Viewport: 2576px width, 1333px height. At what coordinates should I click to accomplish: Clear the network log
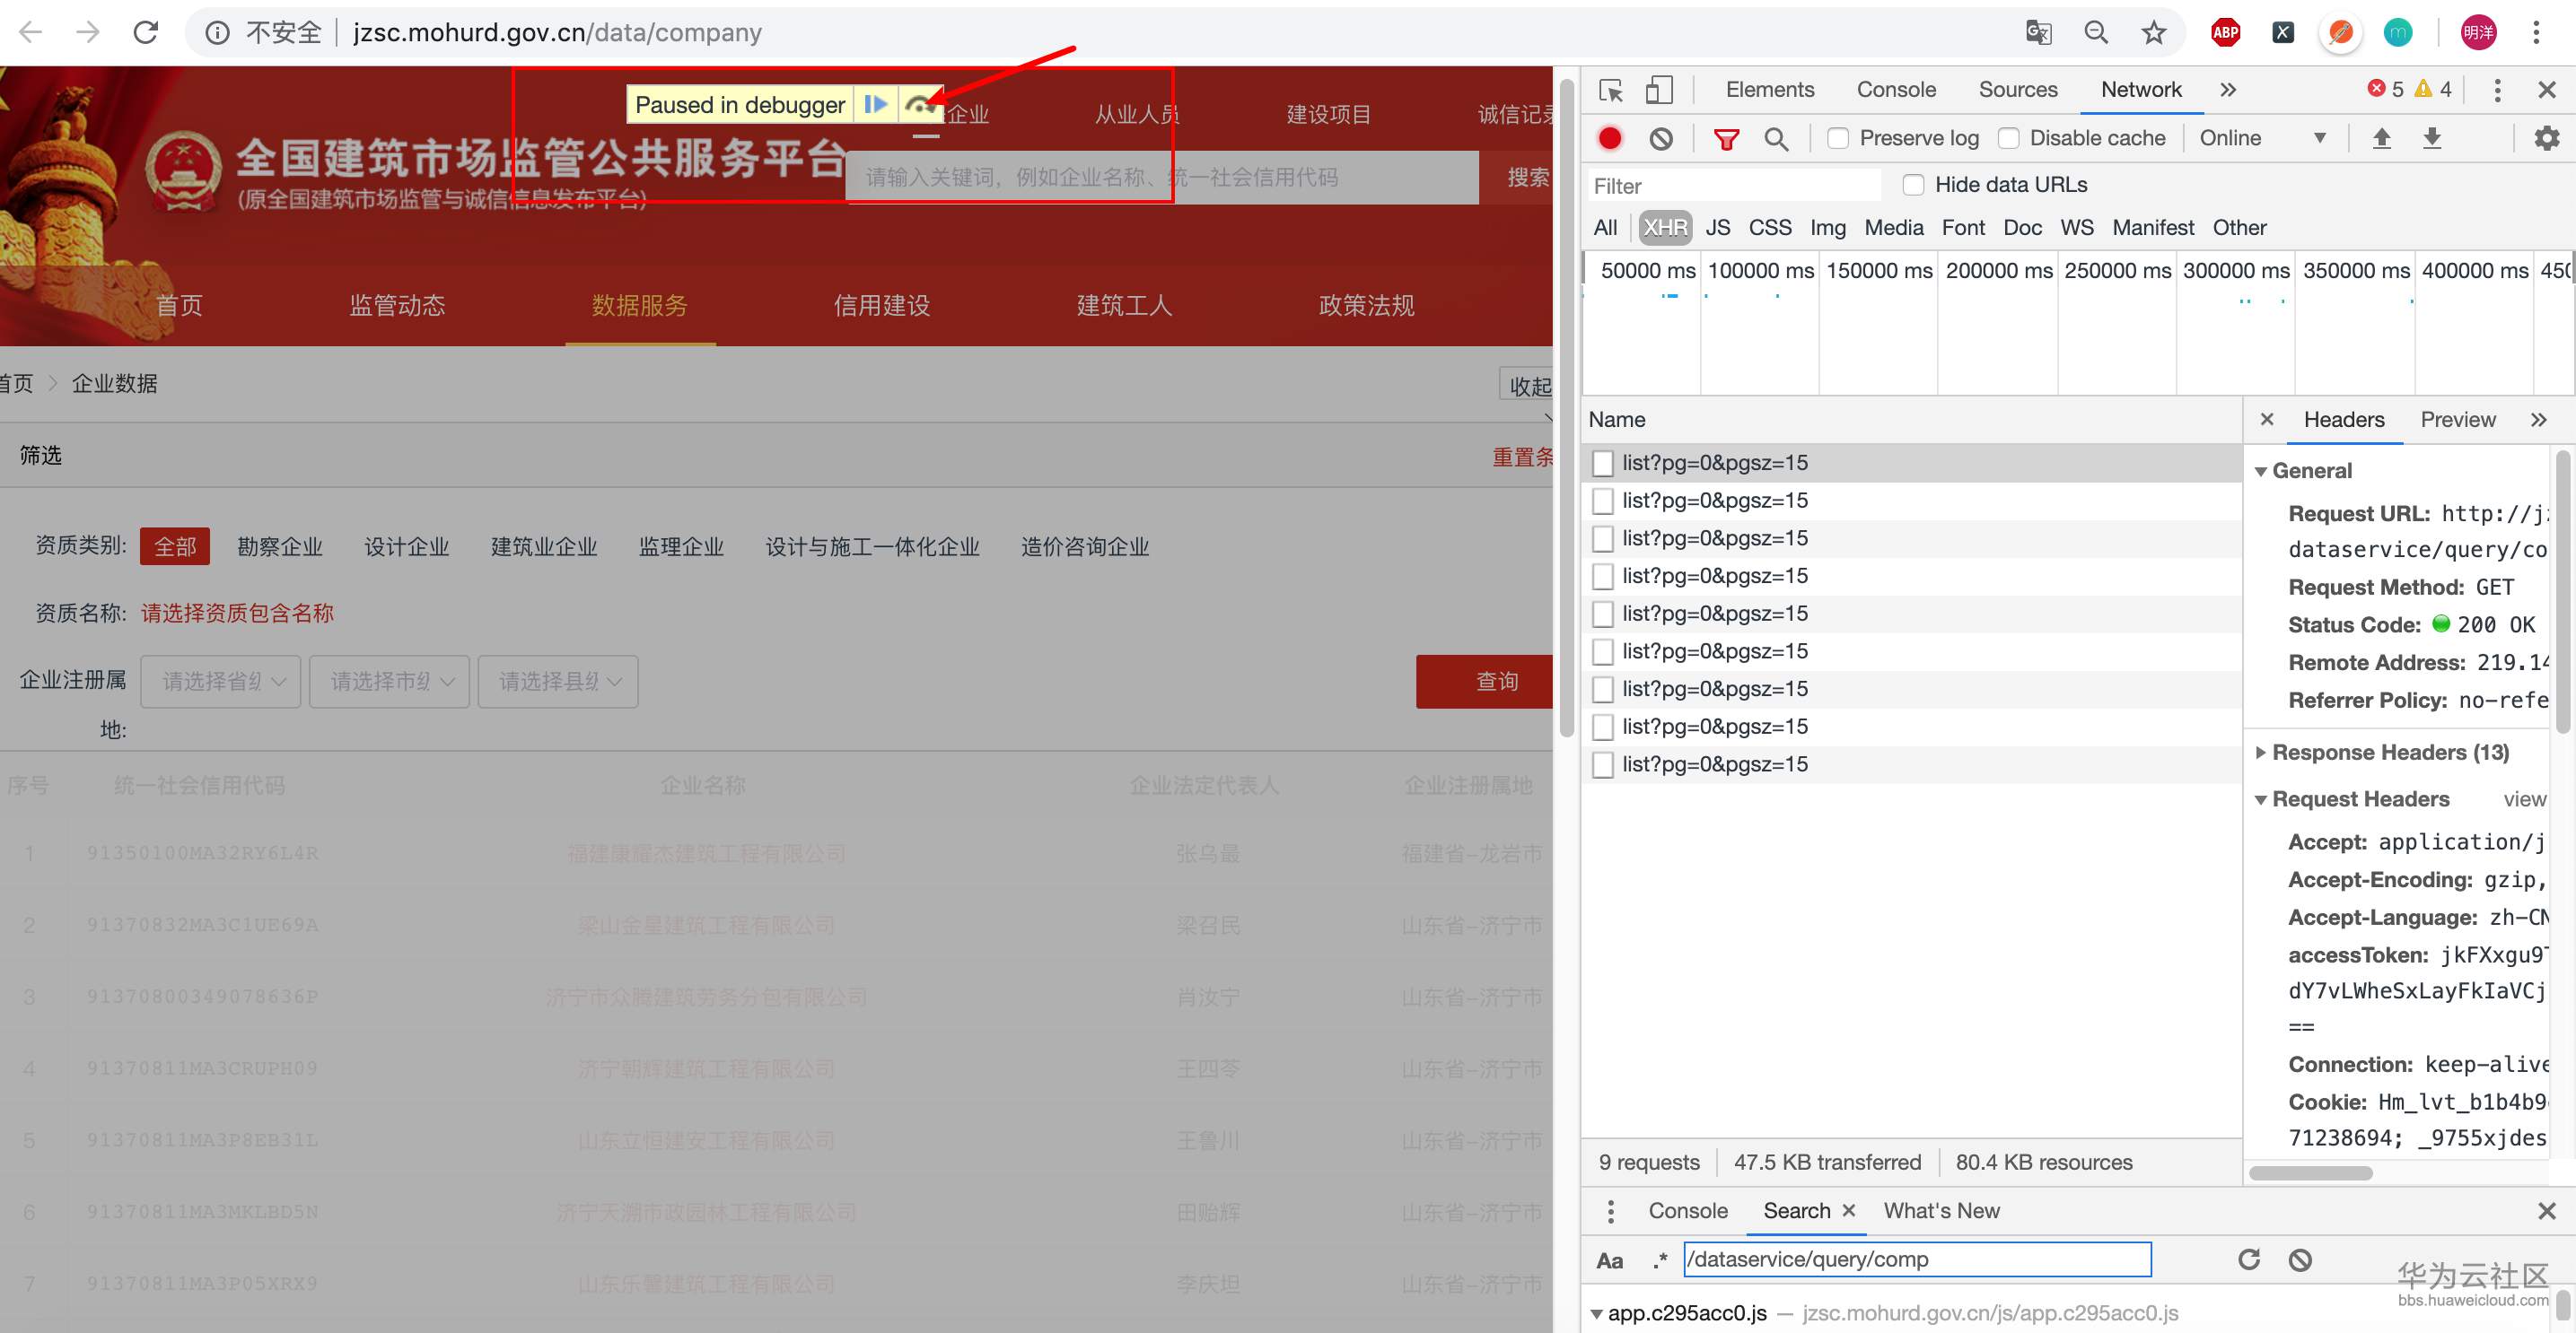[1661, 139]
